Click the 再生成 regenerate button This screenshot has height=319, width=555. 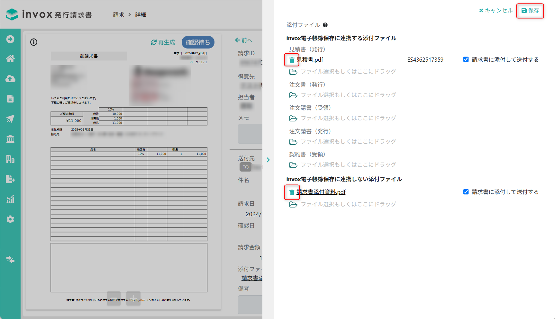163,42
